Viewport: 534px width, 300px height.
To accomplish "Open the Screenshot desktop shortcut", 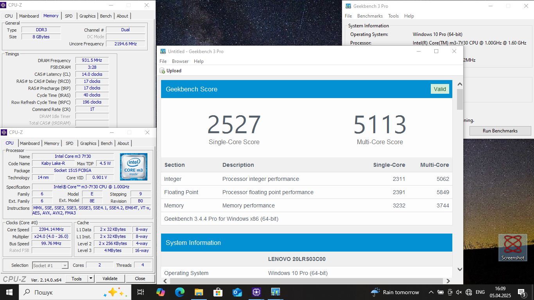I will coord(512,248).
